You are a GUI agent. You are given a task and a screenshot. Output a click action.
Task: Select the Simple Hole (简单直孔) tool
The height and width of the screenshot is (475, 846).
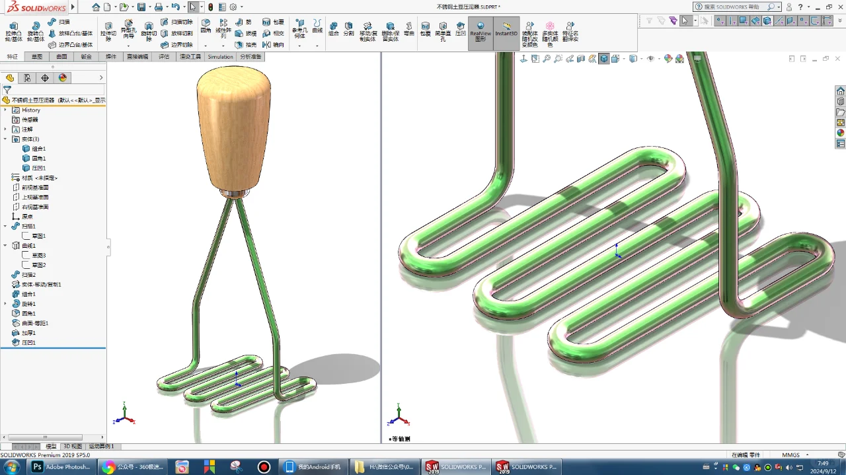[443, 31]
